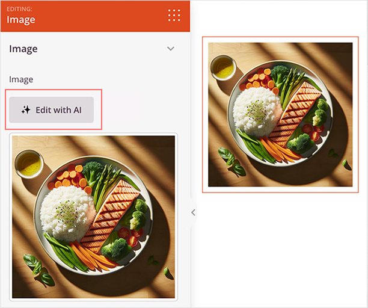Viewport: 368px width, 308px height.
Task: Click the EDITING: Image header title
Action: tap(21, 16)
